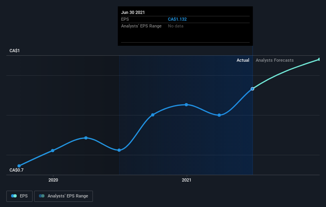Toggle the EPS legend button
The height and width of the screenshot is (207, 326).
[x=19, y=196]
